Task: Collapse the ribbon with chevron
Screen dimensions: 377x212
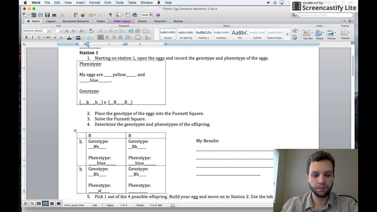Action: point(344,21)
